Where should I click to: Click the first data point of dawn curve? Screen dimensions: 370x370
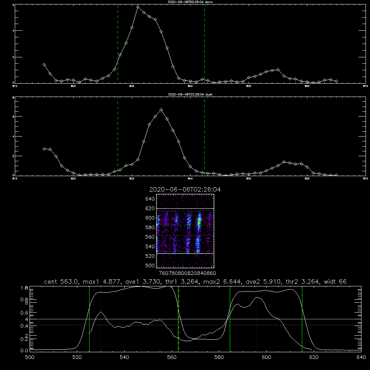[44, 64]
